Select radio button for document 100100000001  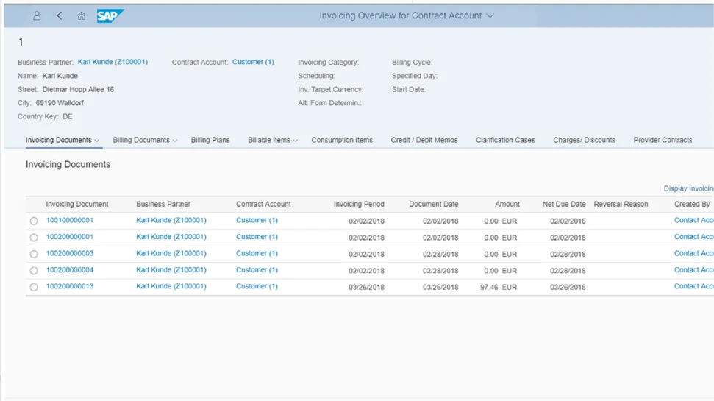[x=34, y=221]
